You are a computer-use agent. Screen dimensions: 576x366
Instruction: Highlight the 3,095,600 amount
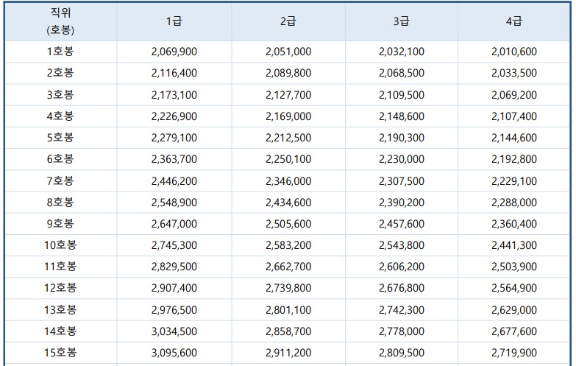pos(174,353)
